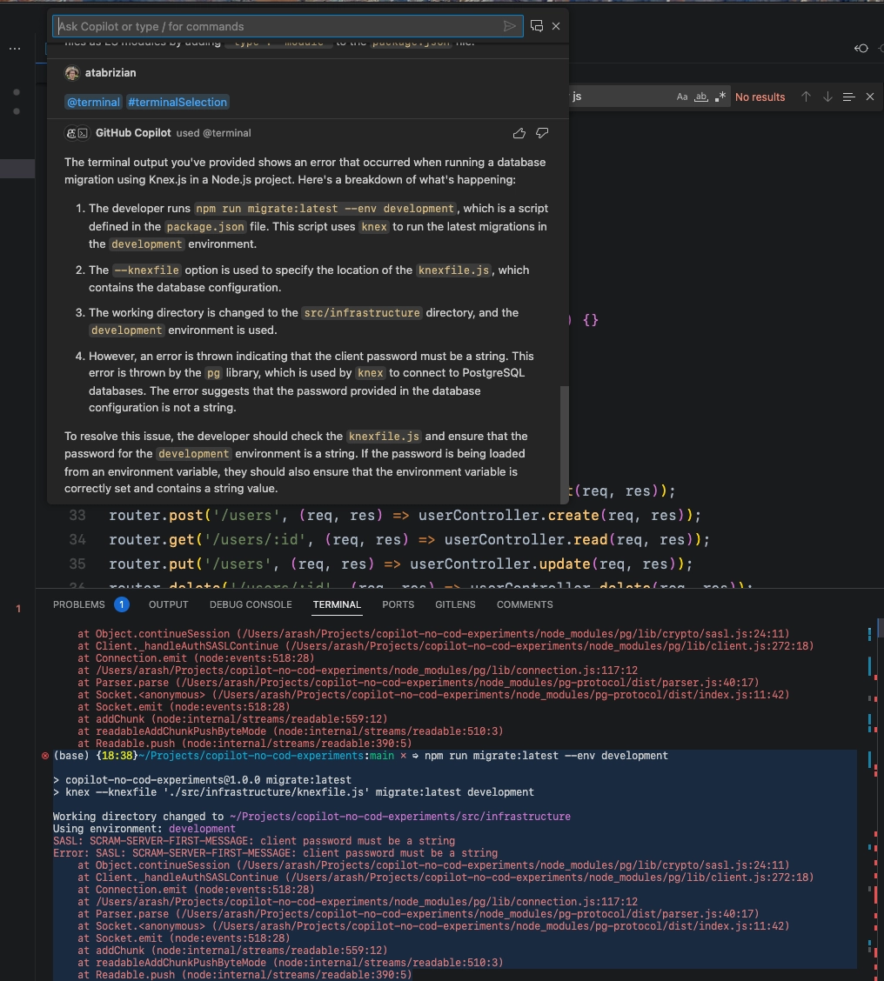Give thumbs down to Copilot response
This screenshot has height=981, width=884.
click(542, 133)
